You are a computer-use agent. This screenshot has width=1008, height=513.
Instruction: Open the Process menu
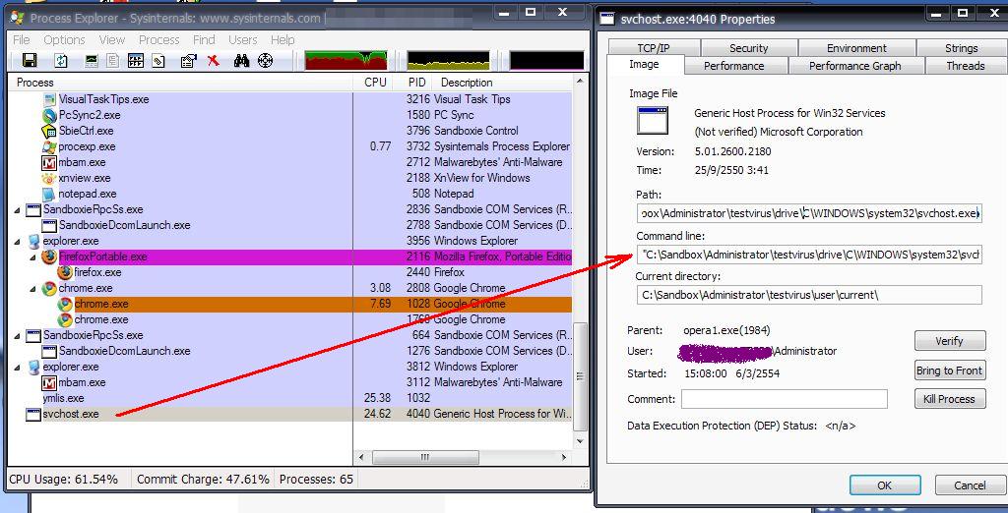pos(158,40)
